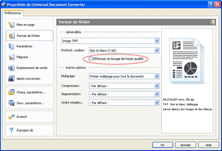222x151 pixels.
Task: Open the Multipage dropdown
Action: (157, 77)
